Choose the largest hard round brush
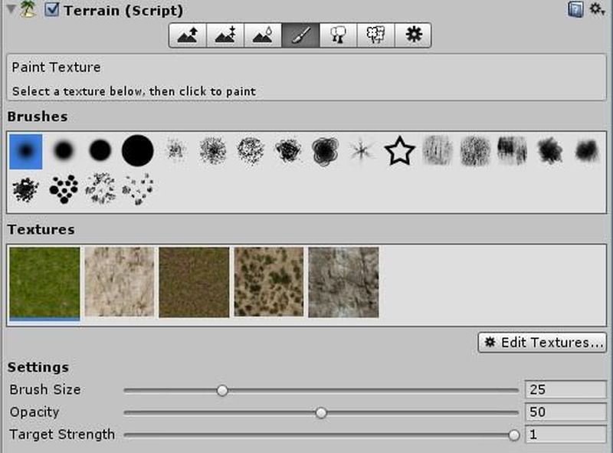 tap(137, 151)
